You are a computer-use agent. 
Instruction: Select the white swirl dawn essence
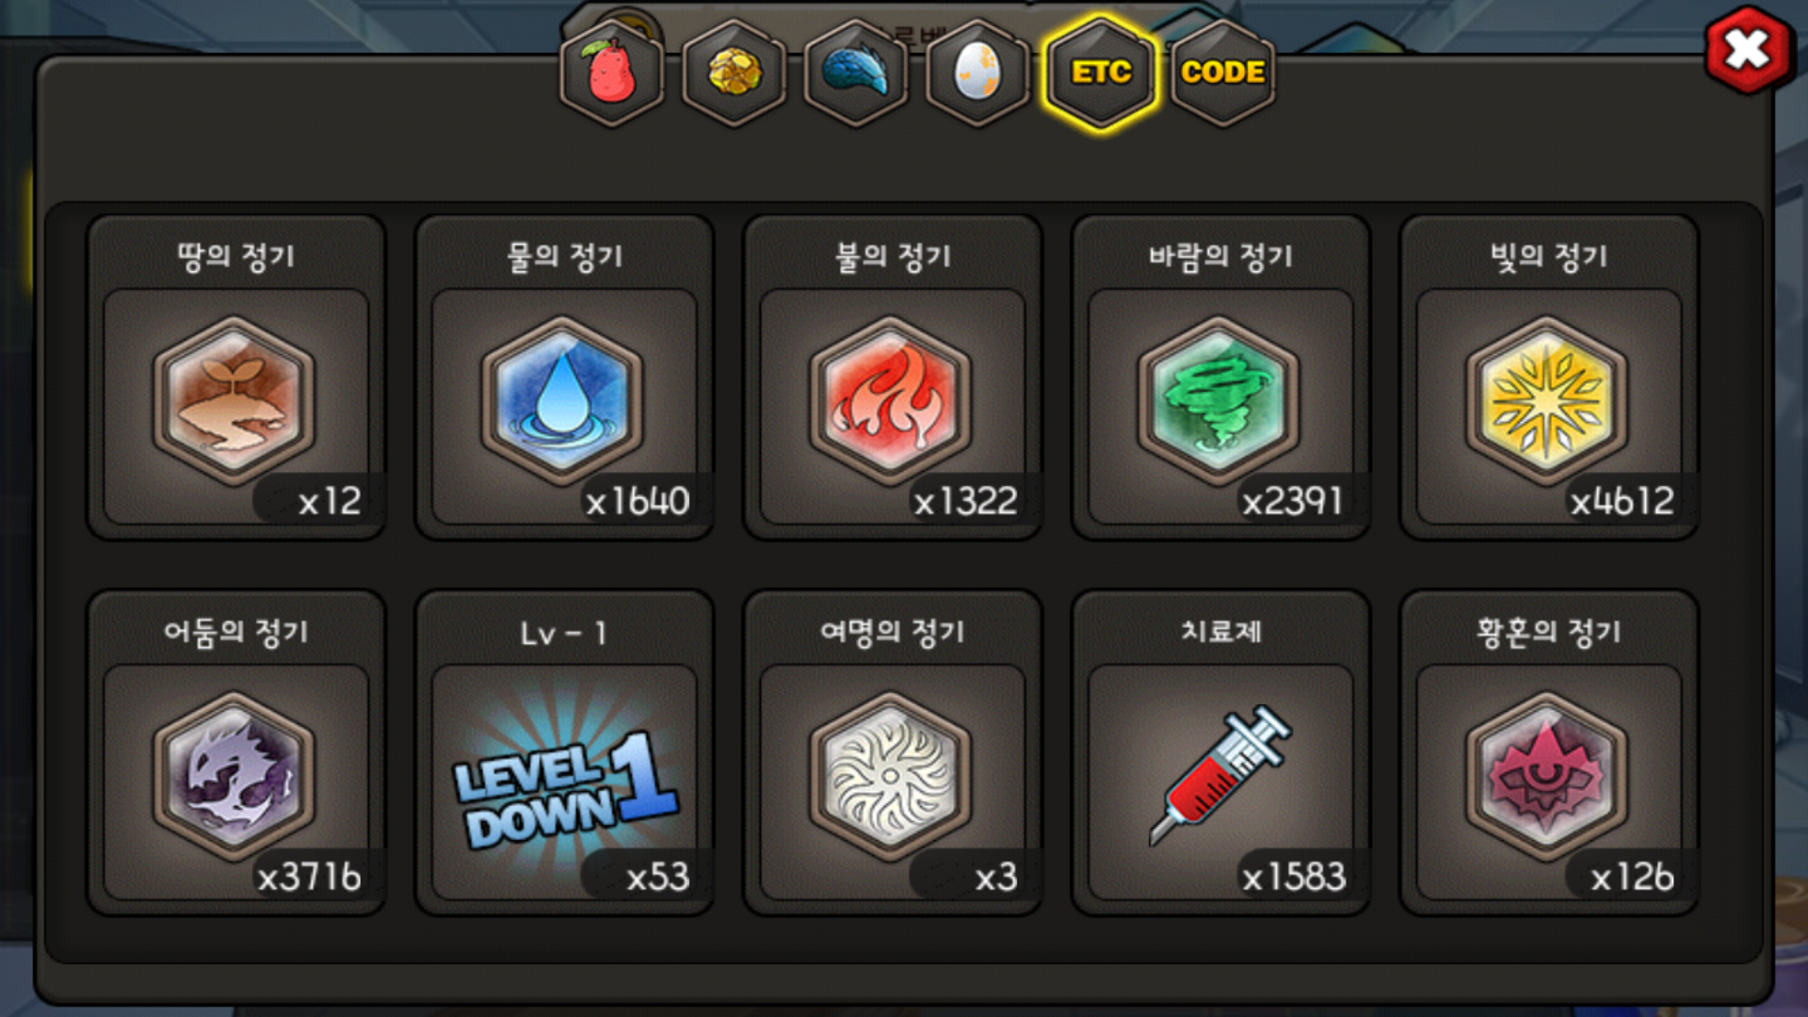(x=891, y=777)
